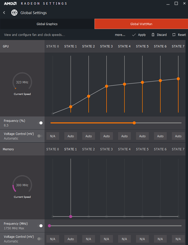Screen dimensions: 188x245
Task: Click GPU voltage Auto box for State 2
Action: click(x=89, y=136)
